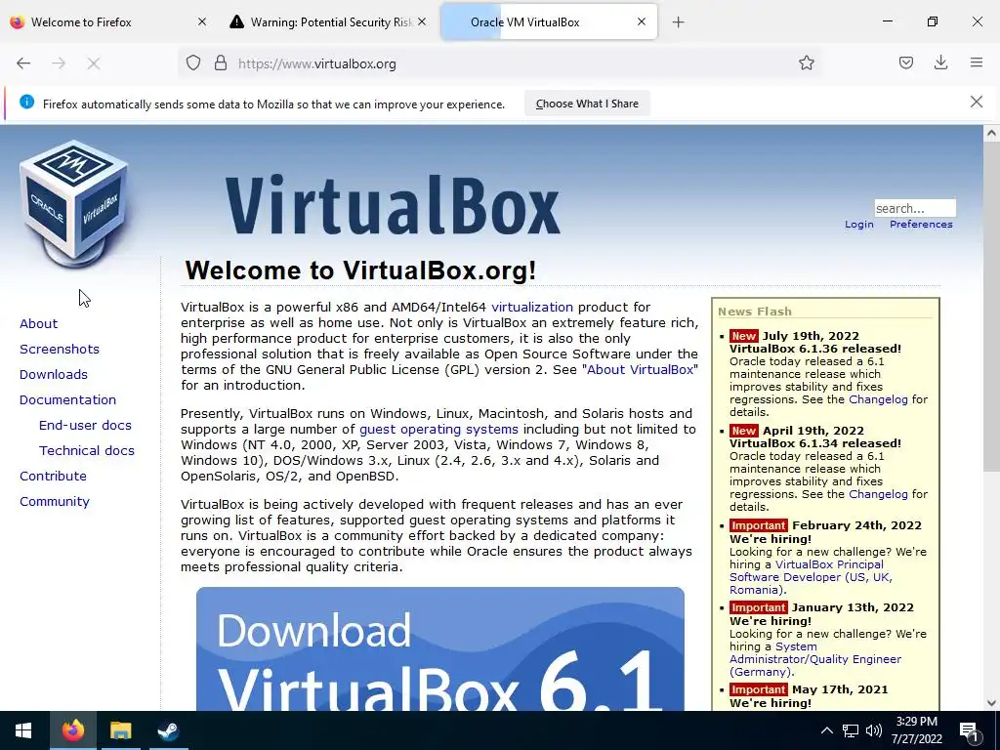Click the volume speaker tray icon

tap(874, 730)
